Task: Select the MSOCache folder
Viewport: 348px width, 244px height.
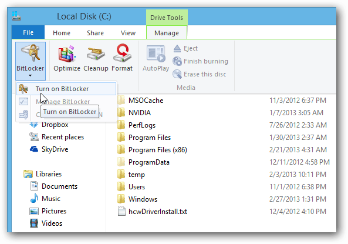Action: click(x=146, y=101)
